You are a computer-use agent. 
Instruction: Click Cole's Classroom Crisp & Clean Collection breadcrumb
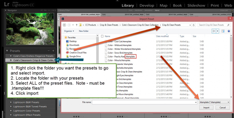click(x=140, y=25)
